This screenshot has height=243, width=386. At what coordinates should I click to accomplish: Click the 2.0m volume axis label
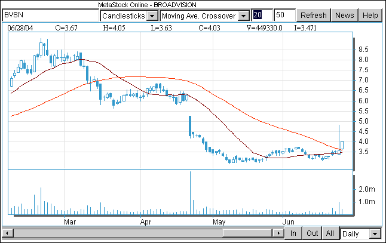[x=367, y=189]
